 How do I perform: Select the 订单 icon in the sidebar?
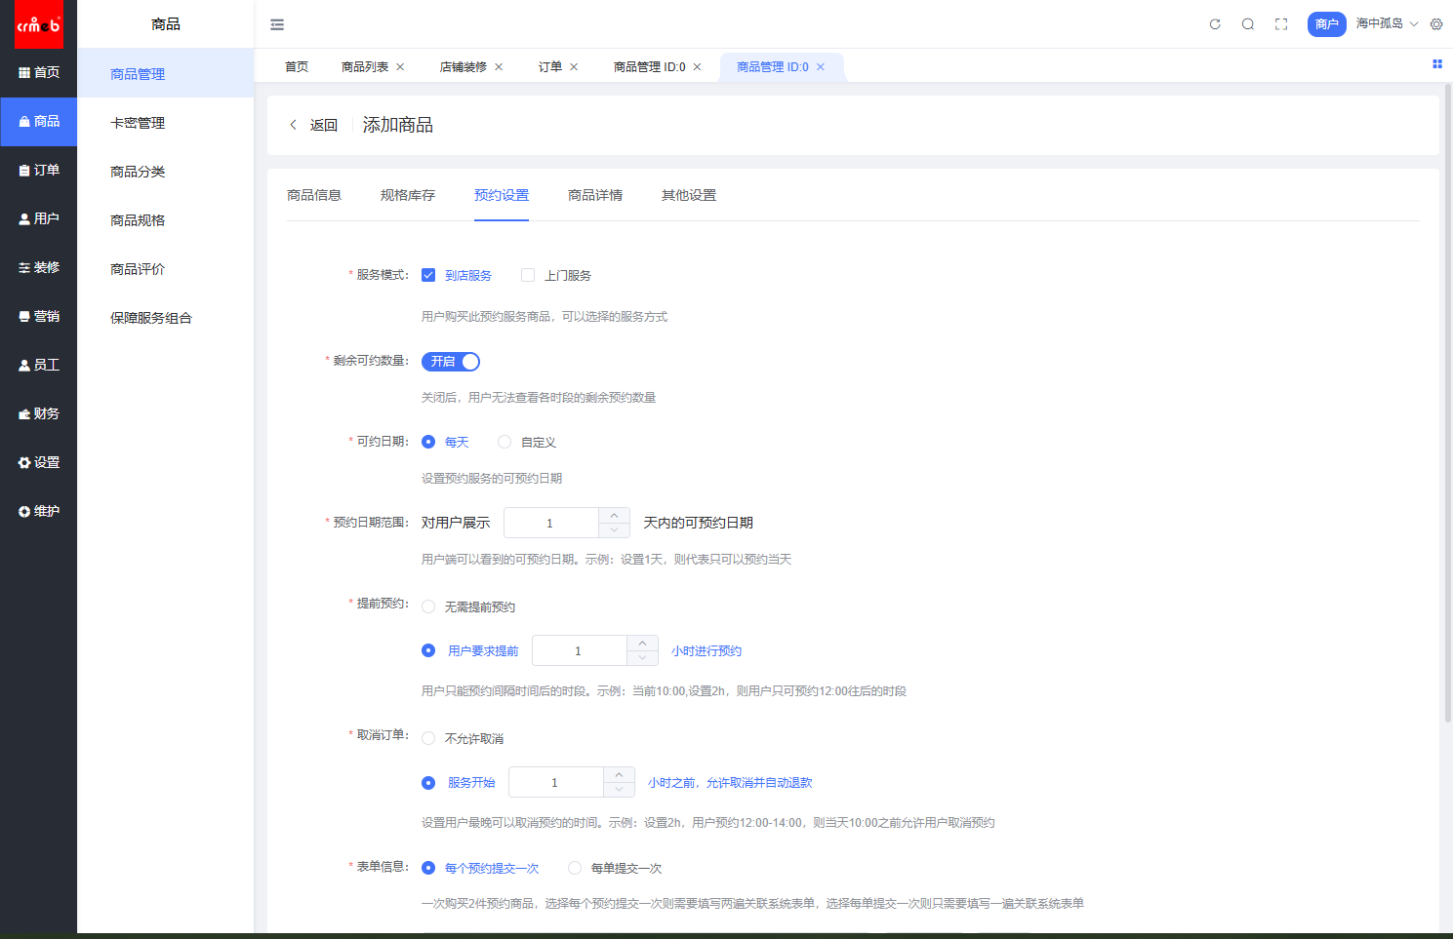[39, 170]
